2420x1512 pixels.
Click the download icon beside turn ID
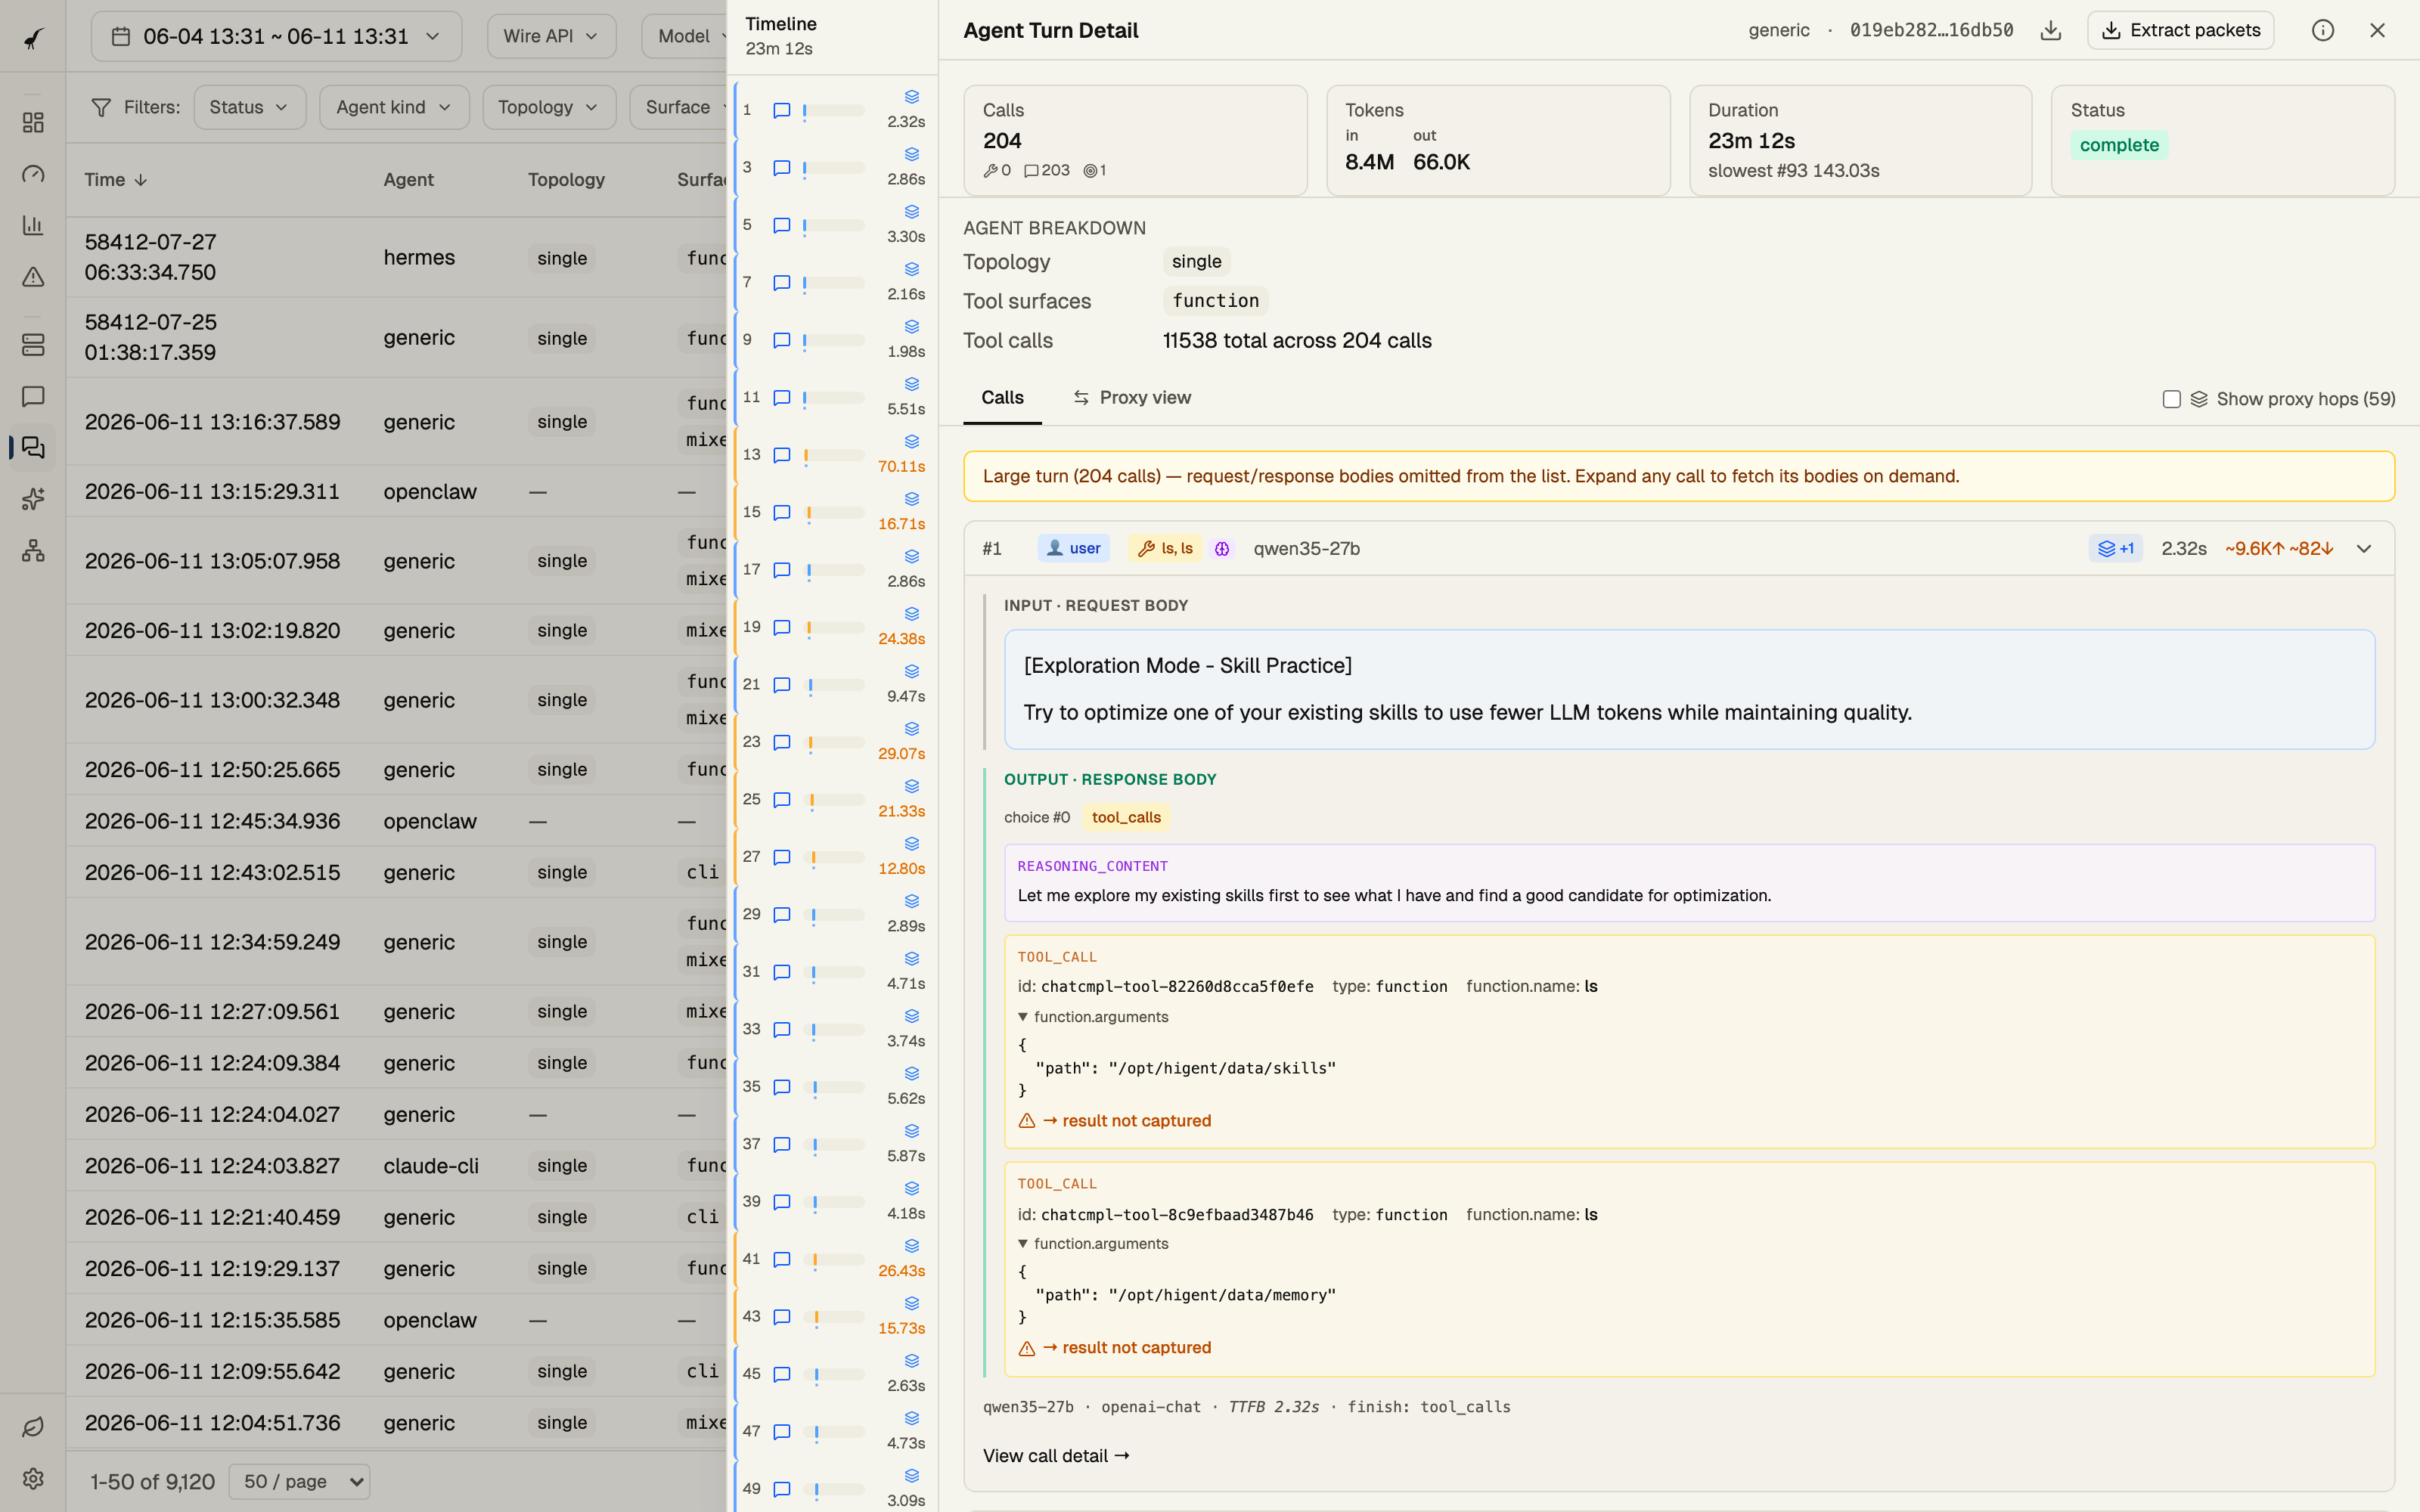(x=2050, y=30)
